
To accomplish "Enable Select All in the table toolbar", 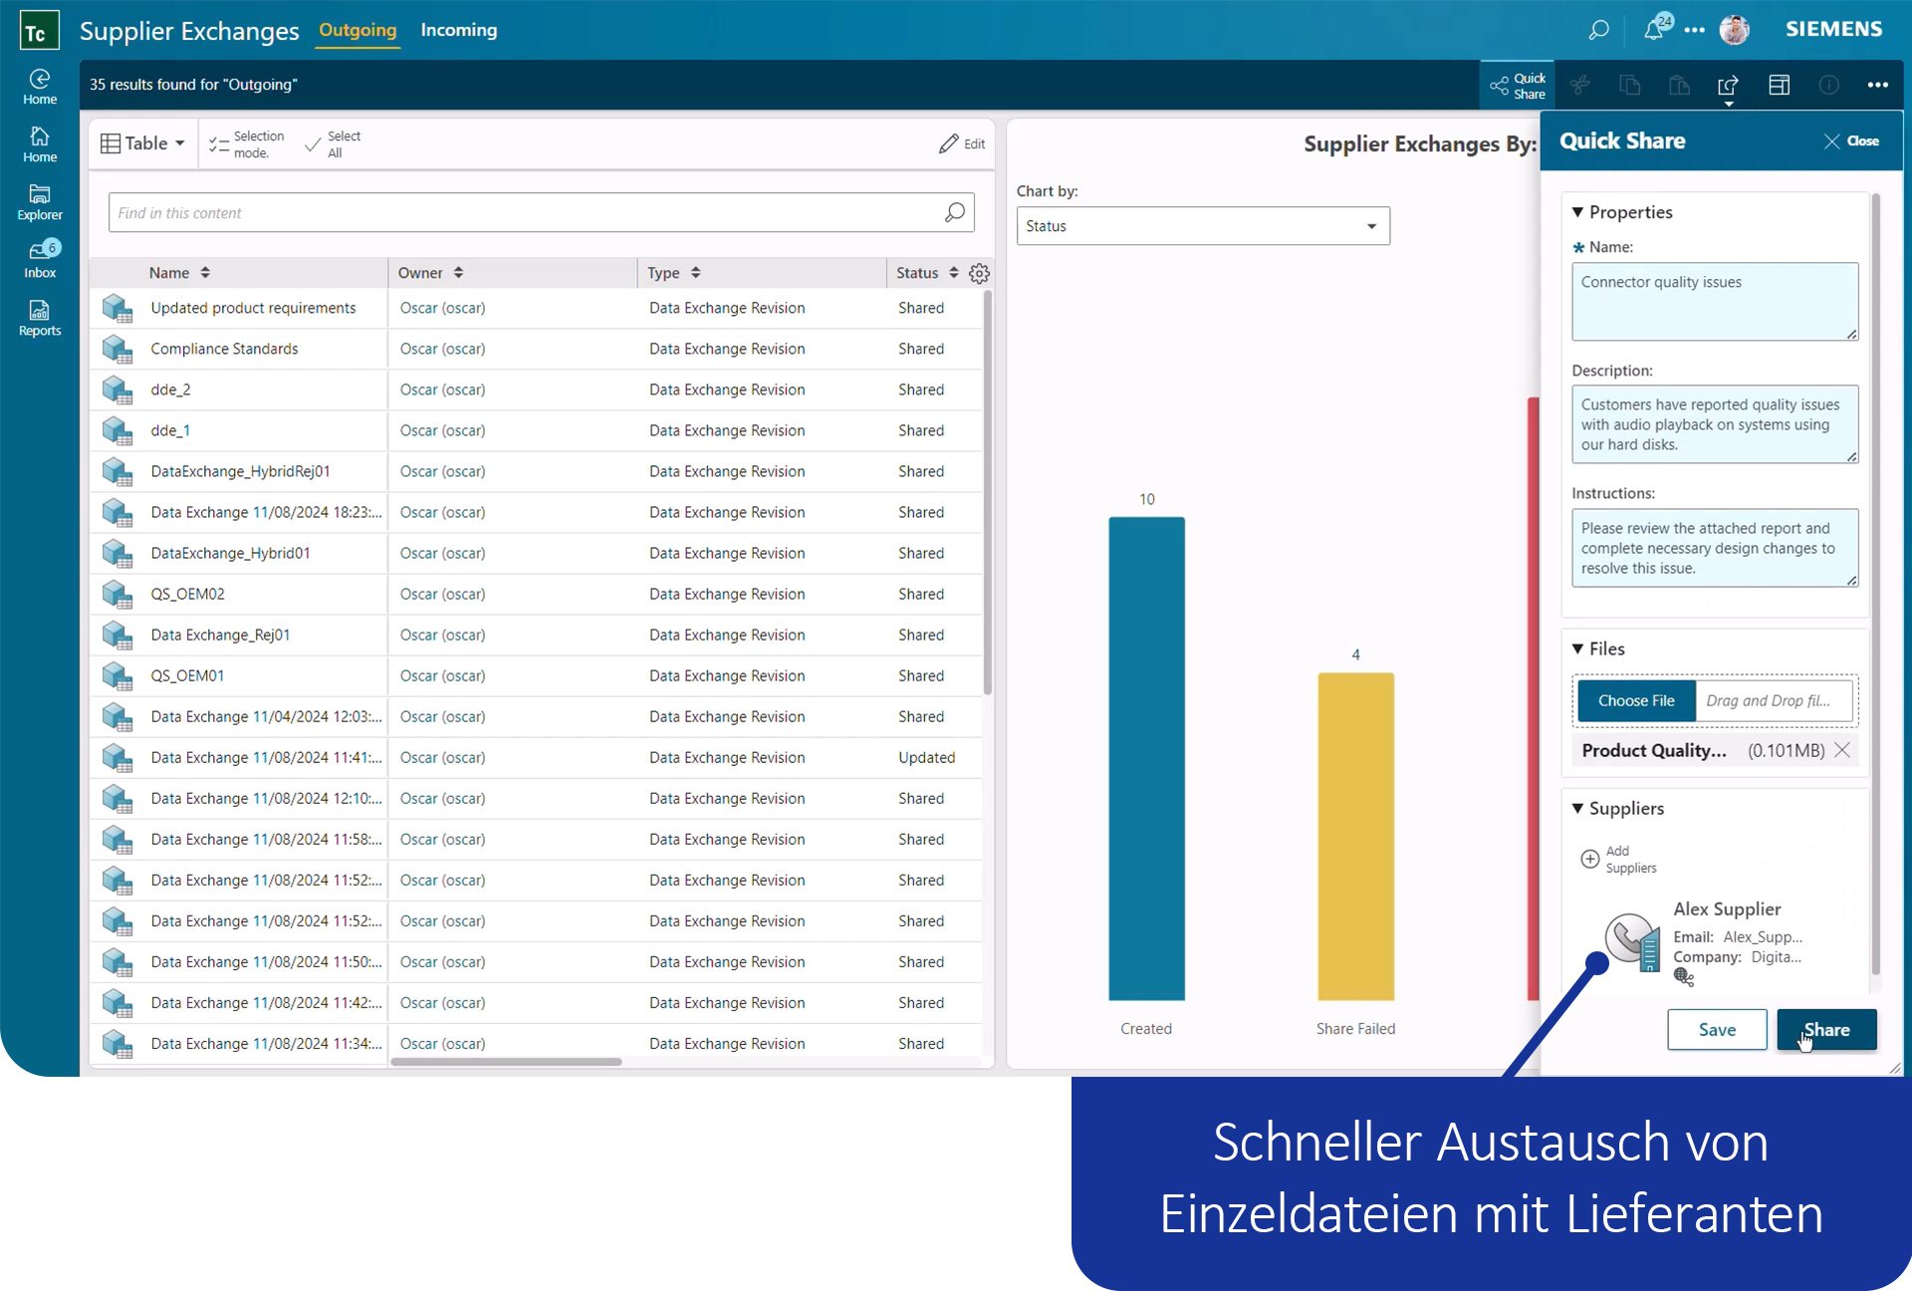I will point(334,142).
